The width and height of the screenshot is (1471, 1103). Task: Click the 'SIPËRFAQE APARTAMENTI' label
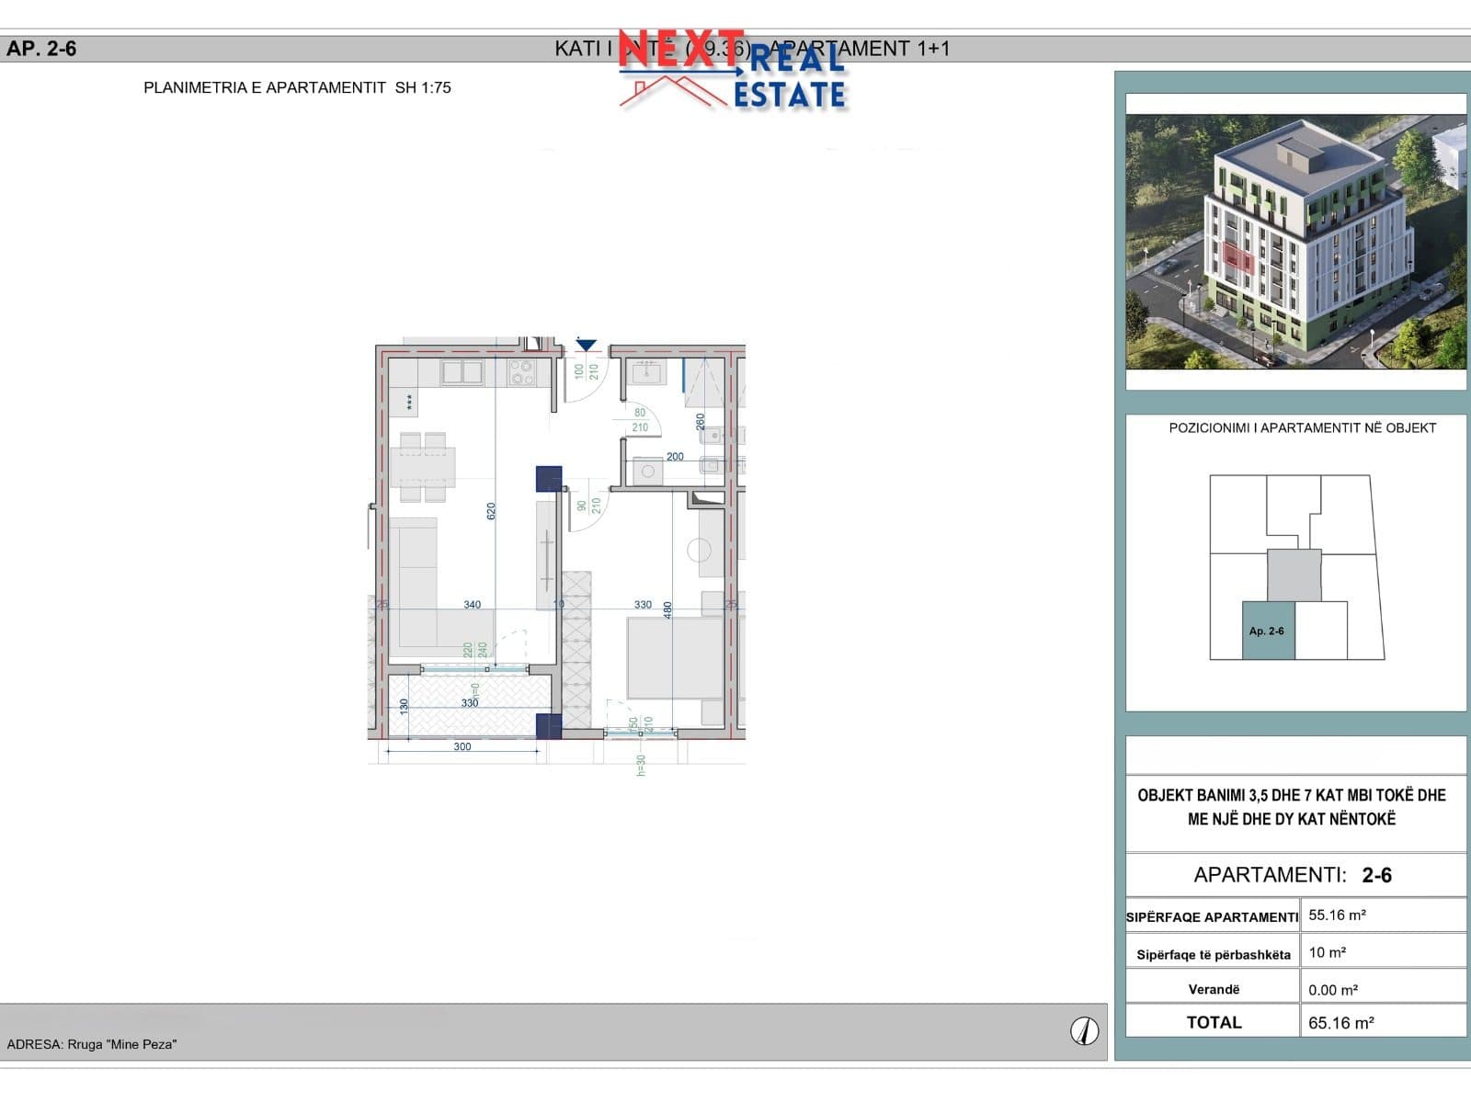tap(1213, 916)
